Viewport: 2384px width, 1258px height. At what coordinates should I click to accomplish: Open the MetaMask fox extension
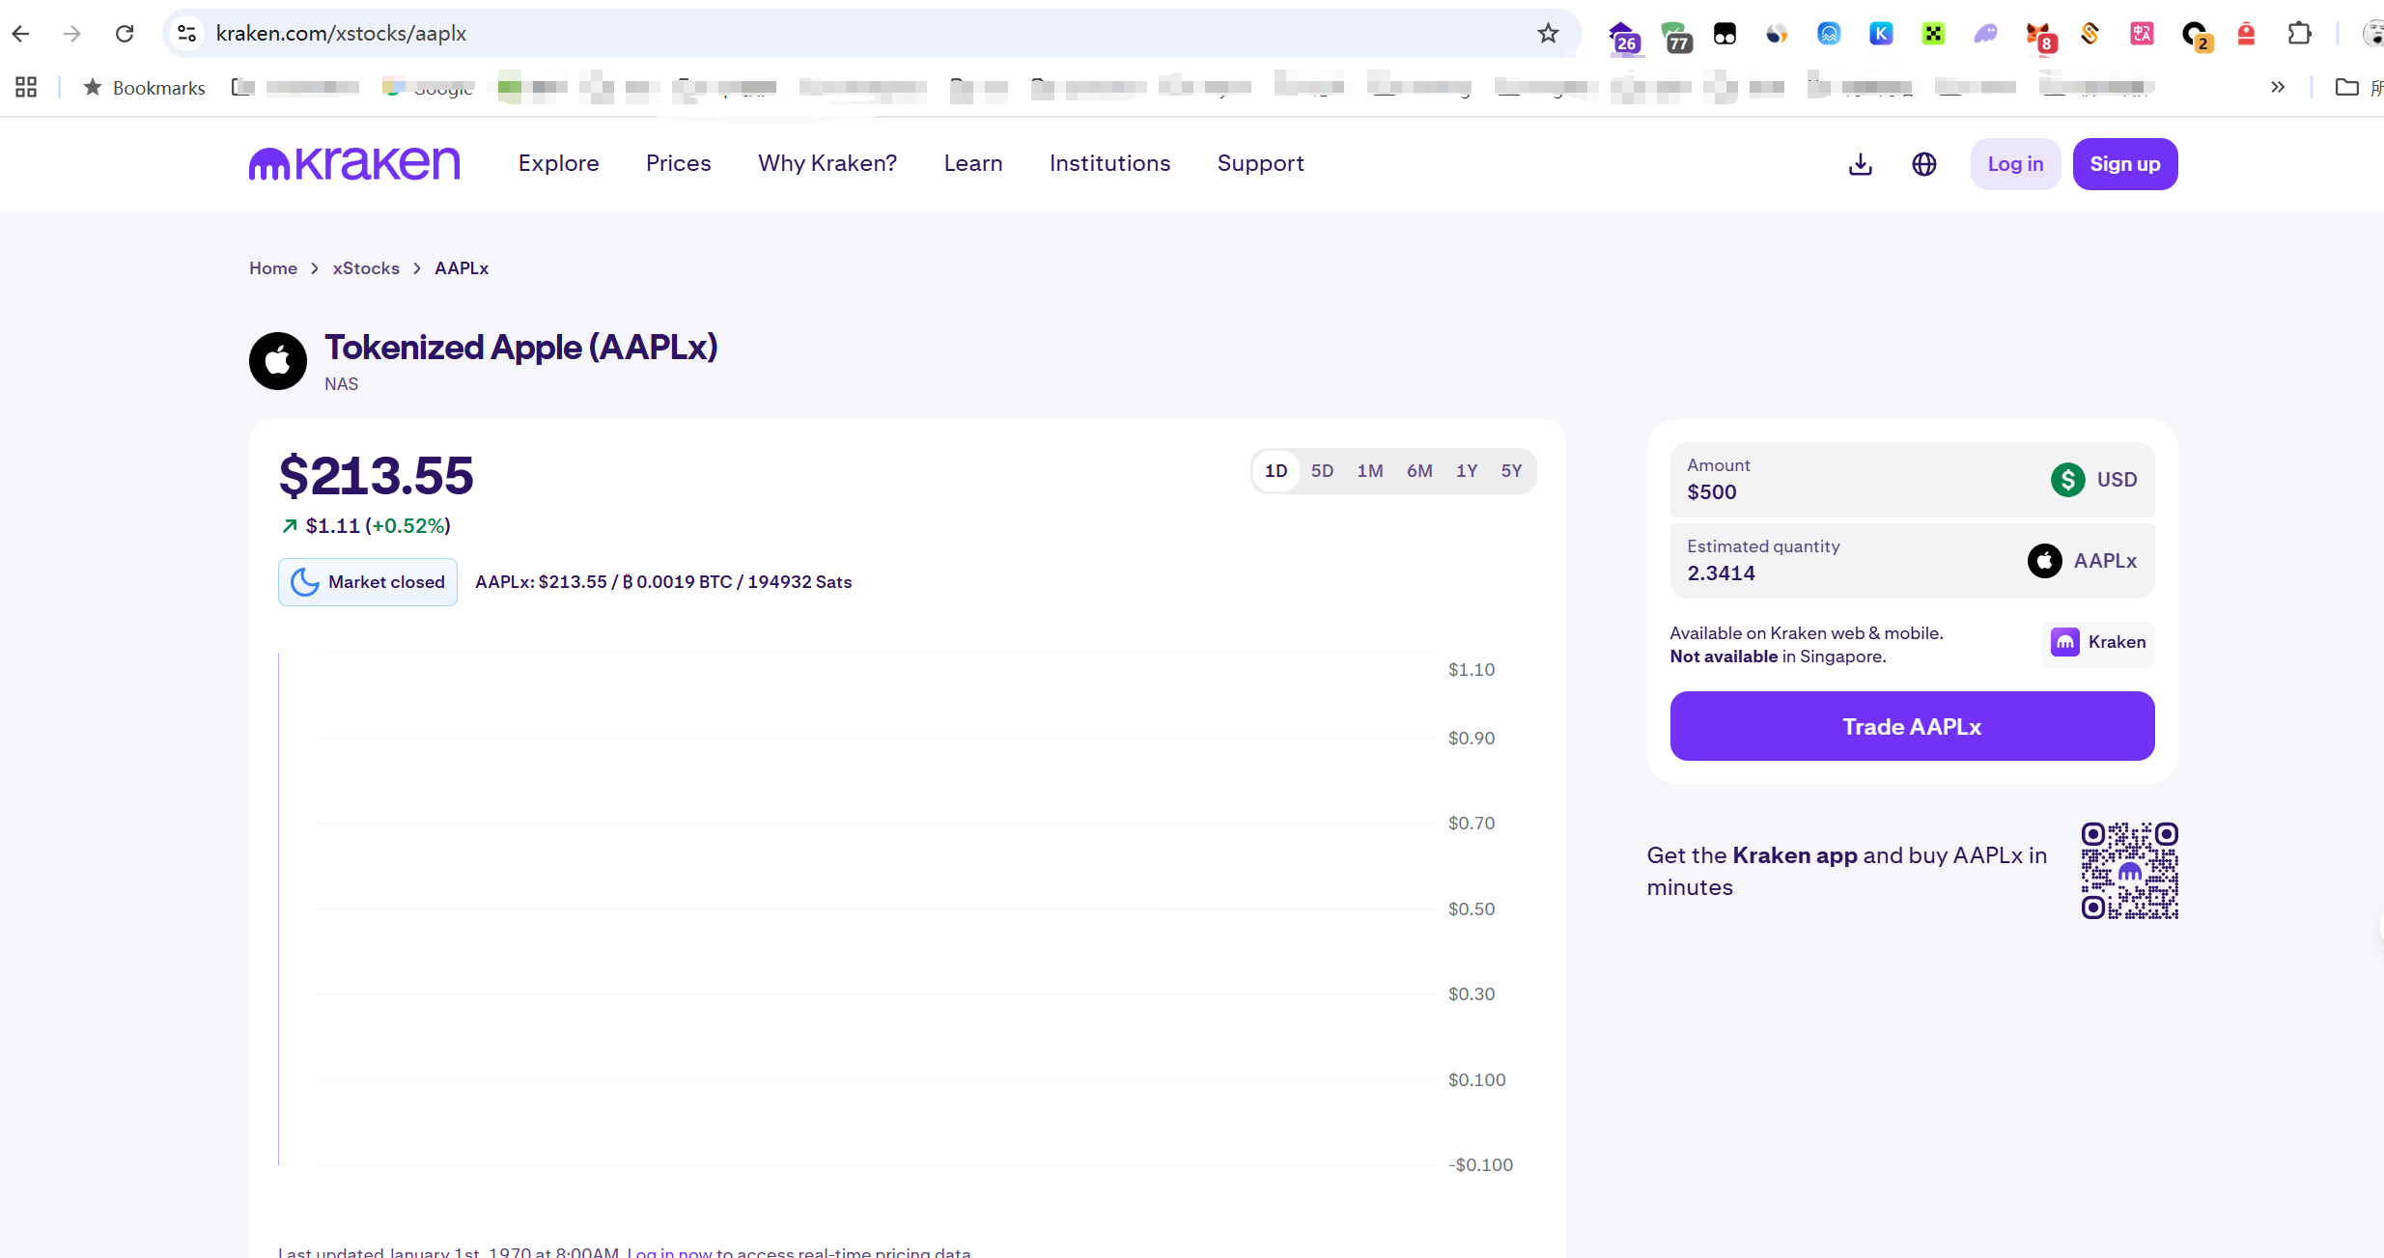[x=2039, y=36]
